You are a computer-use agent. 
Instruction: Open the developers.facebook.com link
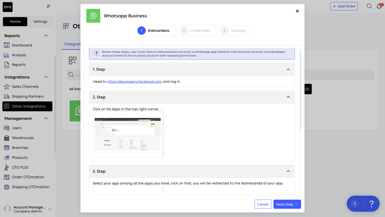[x=135, y=82]
